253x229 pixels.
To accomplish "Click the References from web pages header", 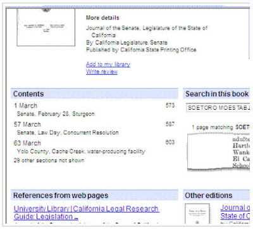I will [x=94, y=195].
